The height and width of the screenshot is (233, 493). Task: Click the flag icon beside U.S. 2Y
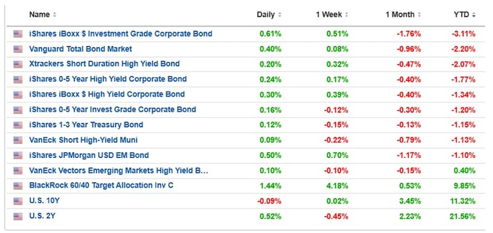[x=18, y=216]
